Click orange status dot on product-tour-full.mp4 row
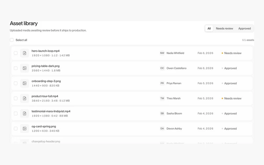Image resolution: width=264 pixels, height=165 pixels. [x=222, y=98]
